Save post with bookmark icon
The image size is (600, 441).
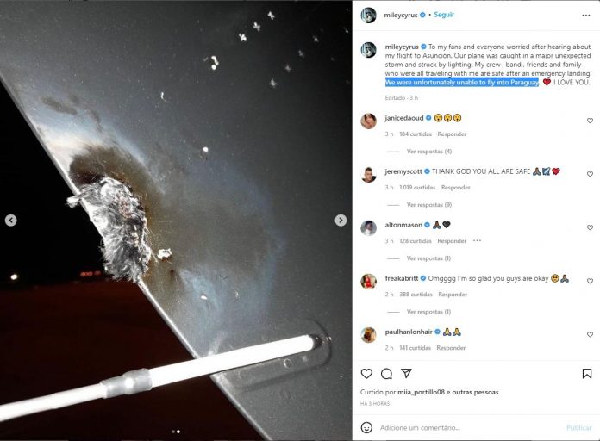point(587,374)
